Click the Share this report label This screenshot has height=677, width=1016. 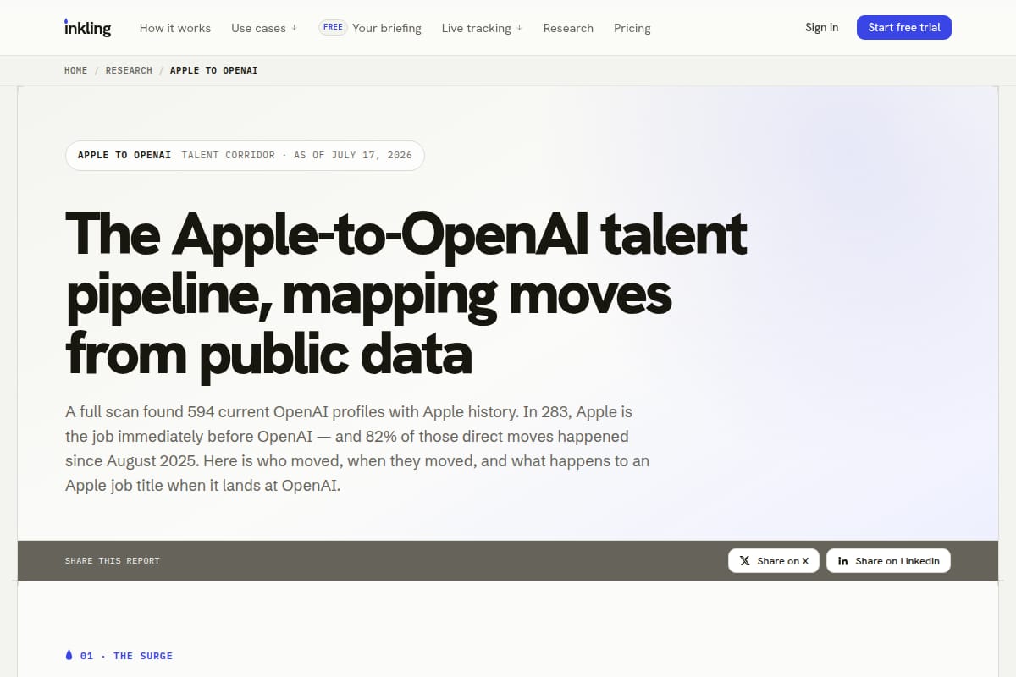tap(113, 561)
